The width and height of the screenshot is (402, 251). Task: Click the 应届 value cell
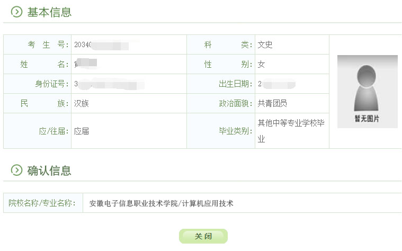pyautogui.click(x=82, y=131)
